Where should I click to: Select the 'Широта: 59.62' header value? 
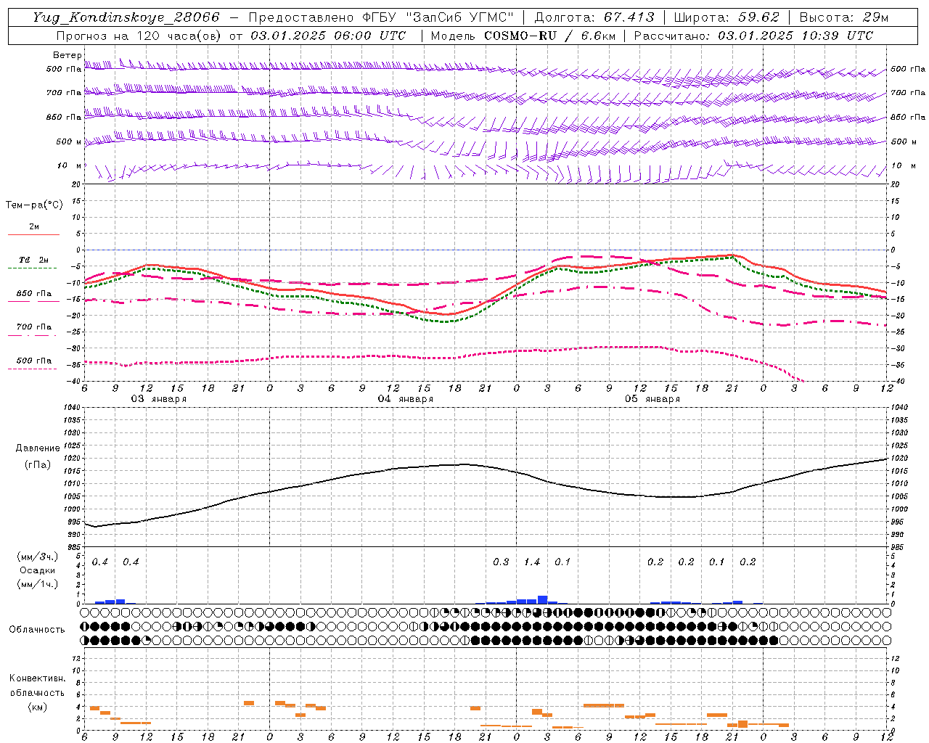coord(727,17)
